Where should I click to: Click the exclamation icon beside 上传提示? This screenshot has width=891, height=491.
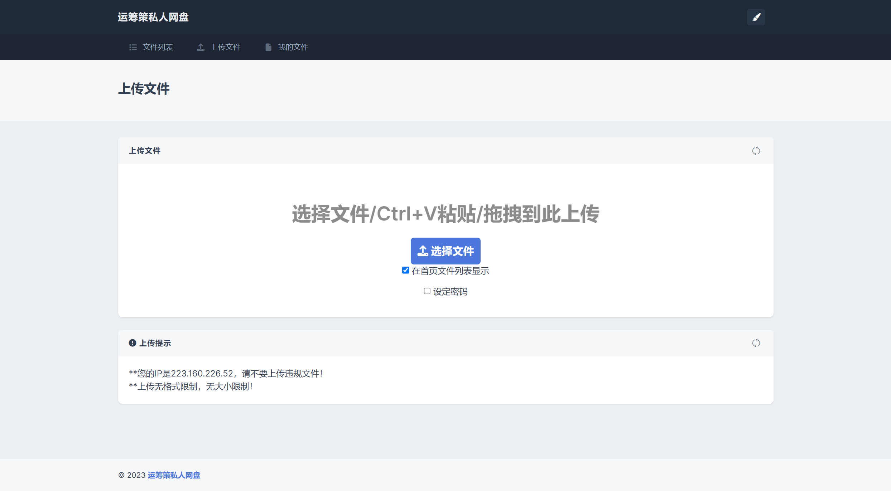[133, 343]
